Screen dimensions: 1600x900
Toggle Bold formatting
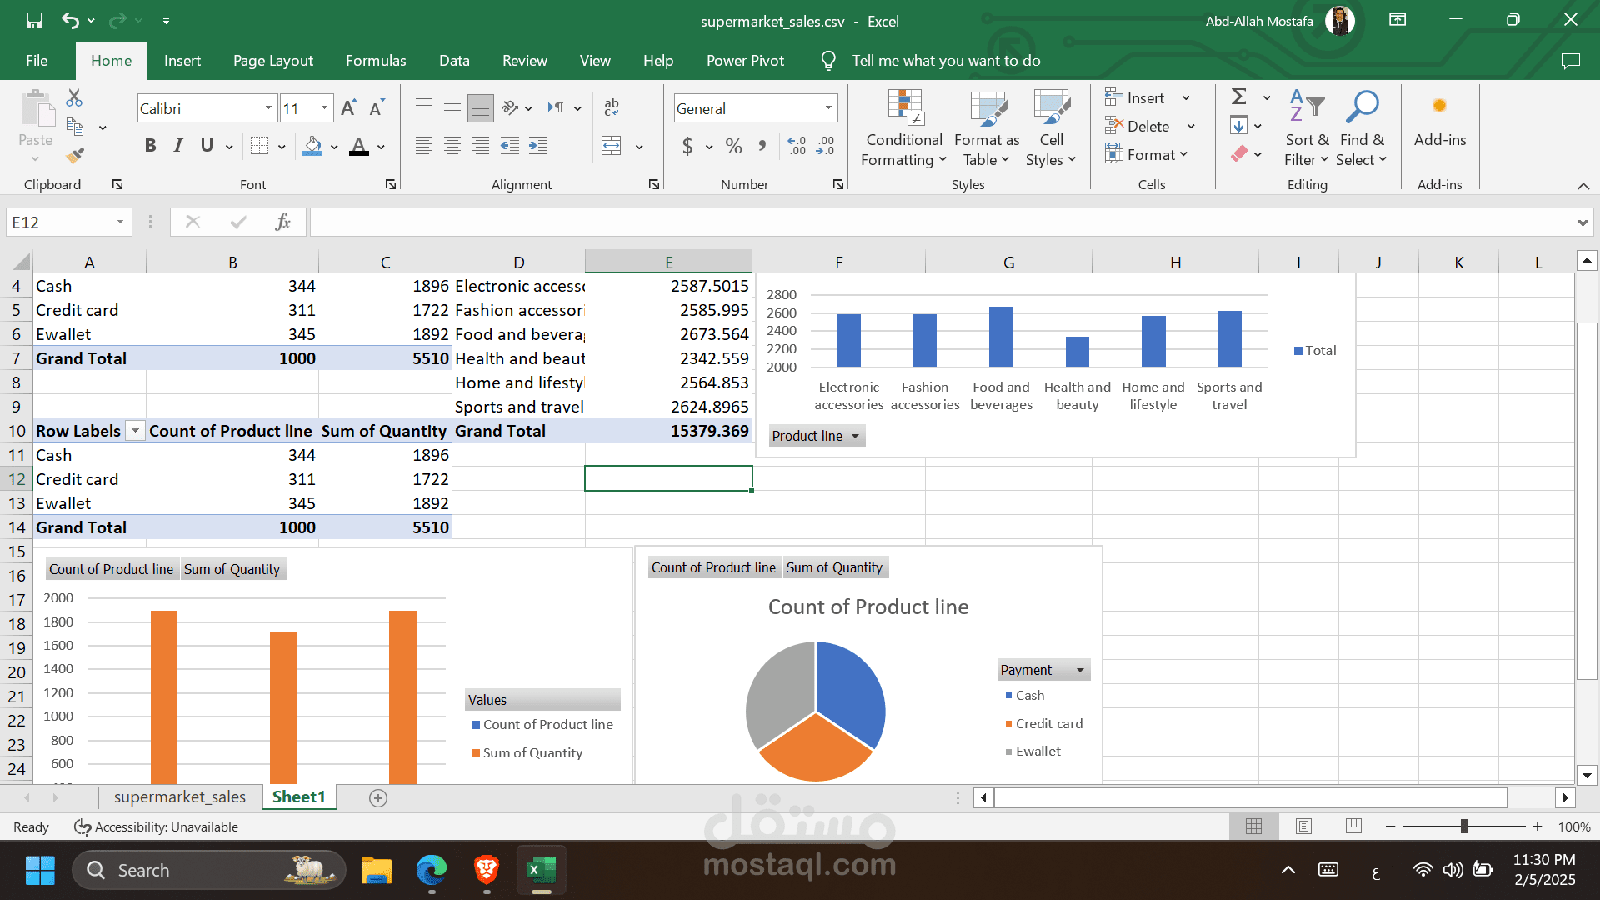(x=150, y=146)
